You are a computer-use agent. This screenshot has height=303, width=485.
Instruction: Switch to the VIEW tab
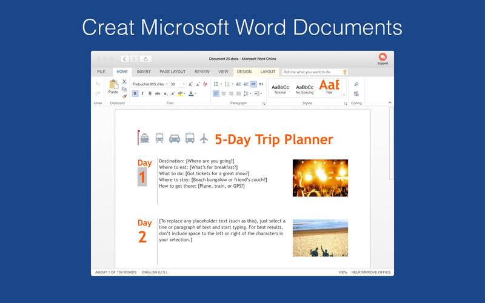223,72
